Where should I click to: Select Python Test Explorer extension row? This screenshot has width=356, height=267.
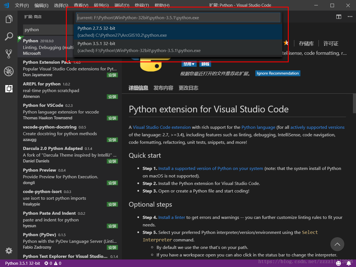pyautogui.click(x=70, y=256)
